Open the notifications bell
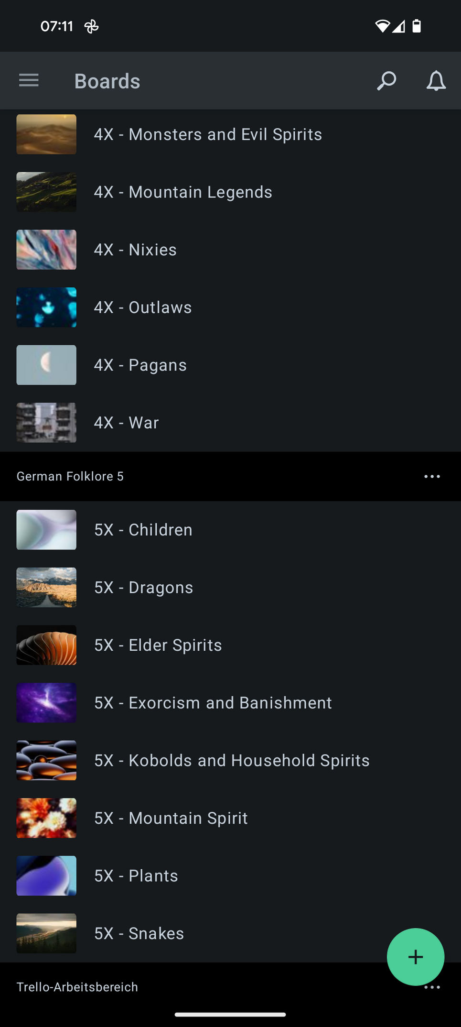 pyautogui.click(x=436, y=80)
